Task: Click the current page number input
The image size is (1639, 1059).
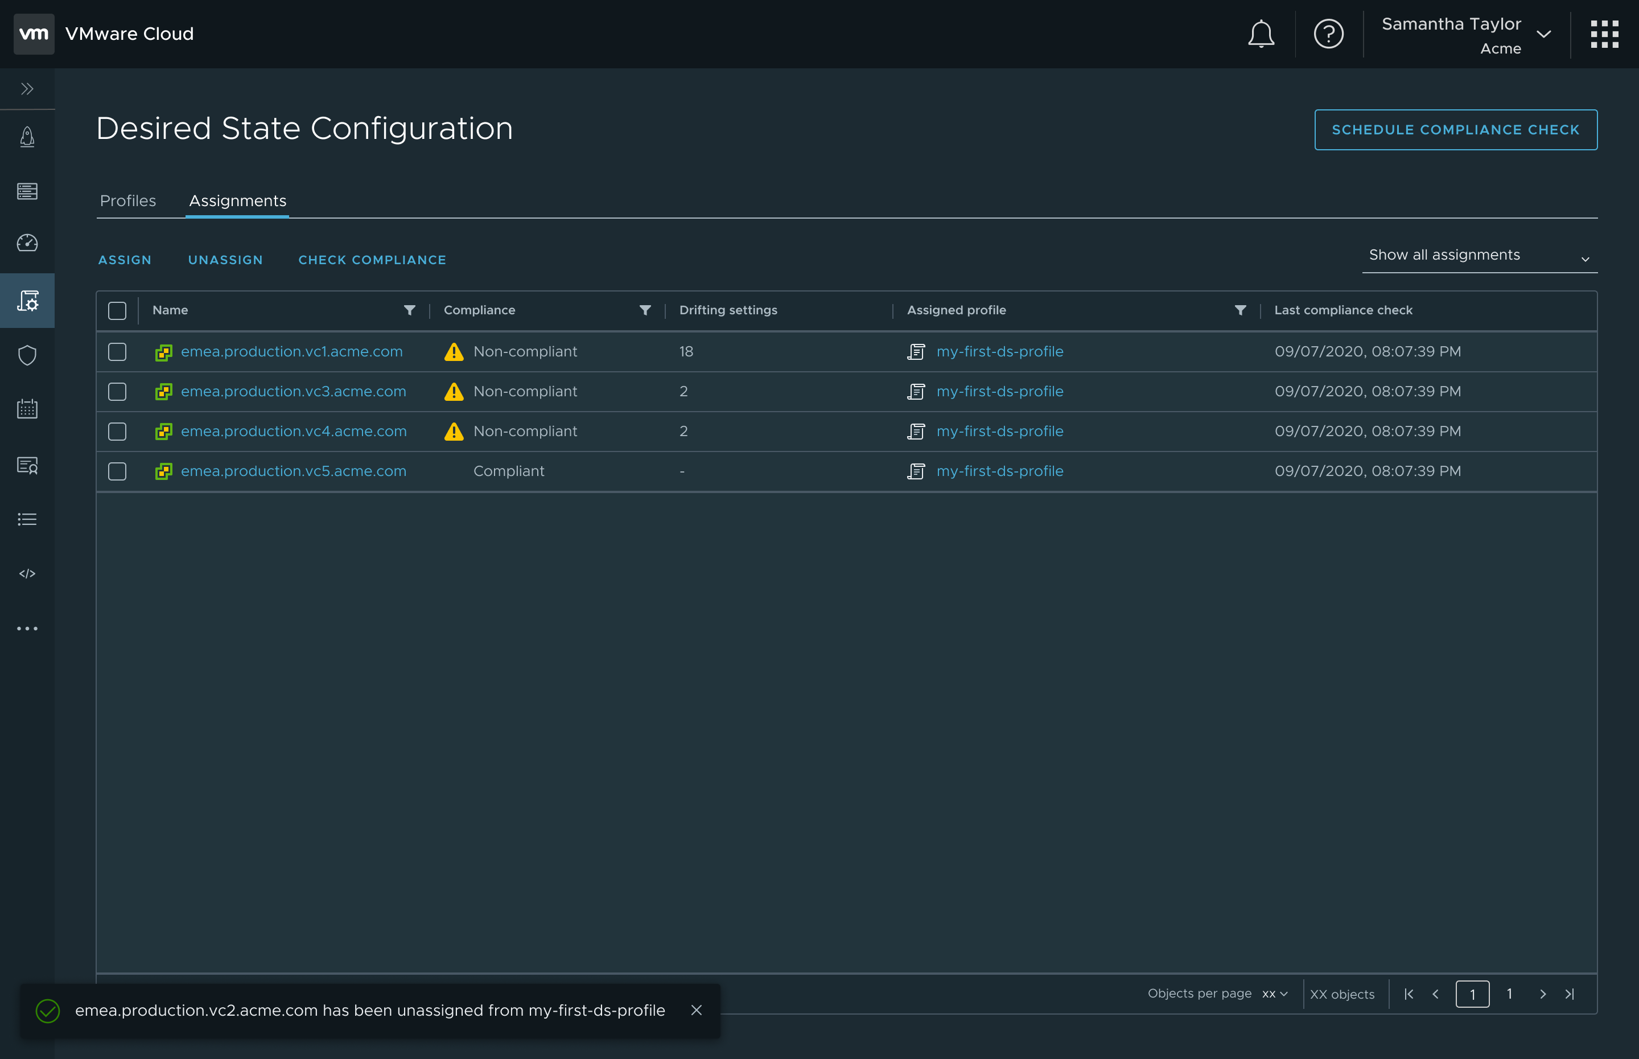Action: click(1472, 994)
